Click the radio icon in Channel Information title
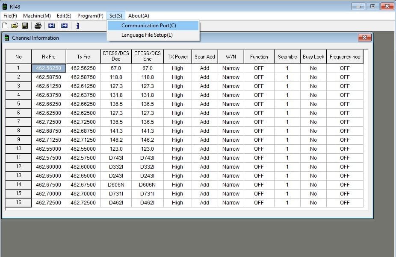 coord(7,38)
